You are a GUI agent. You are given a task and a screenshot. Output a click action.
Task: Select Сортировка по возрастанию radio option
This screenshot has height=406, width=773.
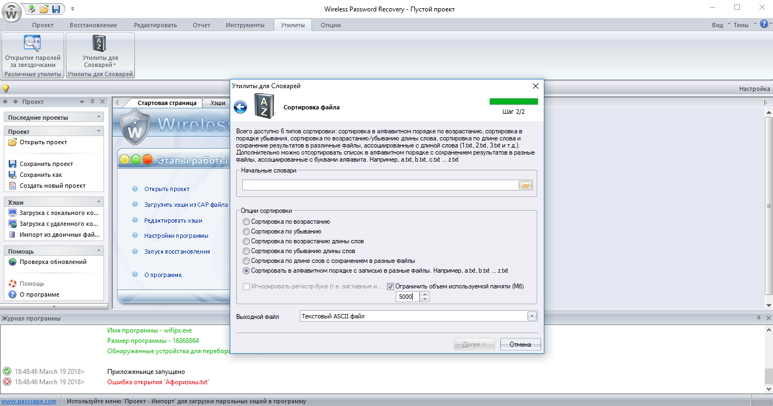tap(247, 222)
